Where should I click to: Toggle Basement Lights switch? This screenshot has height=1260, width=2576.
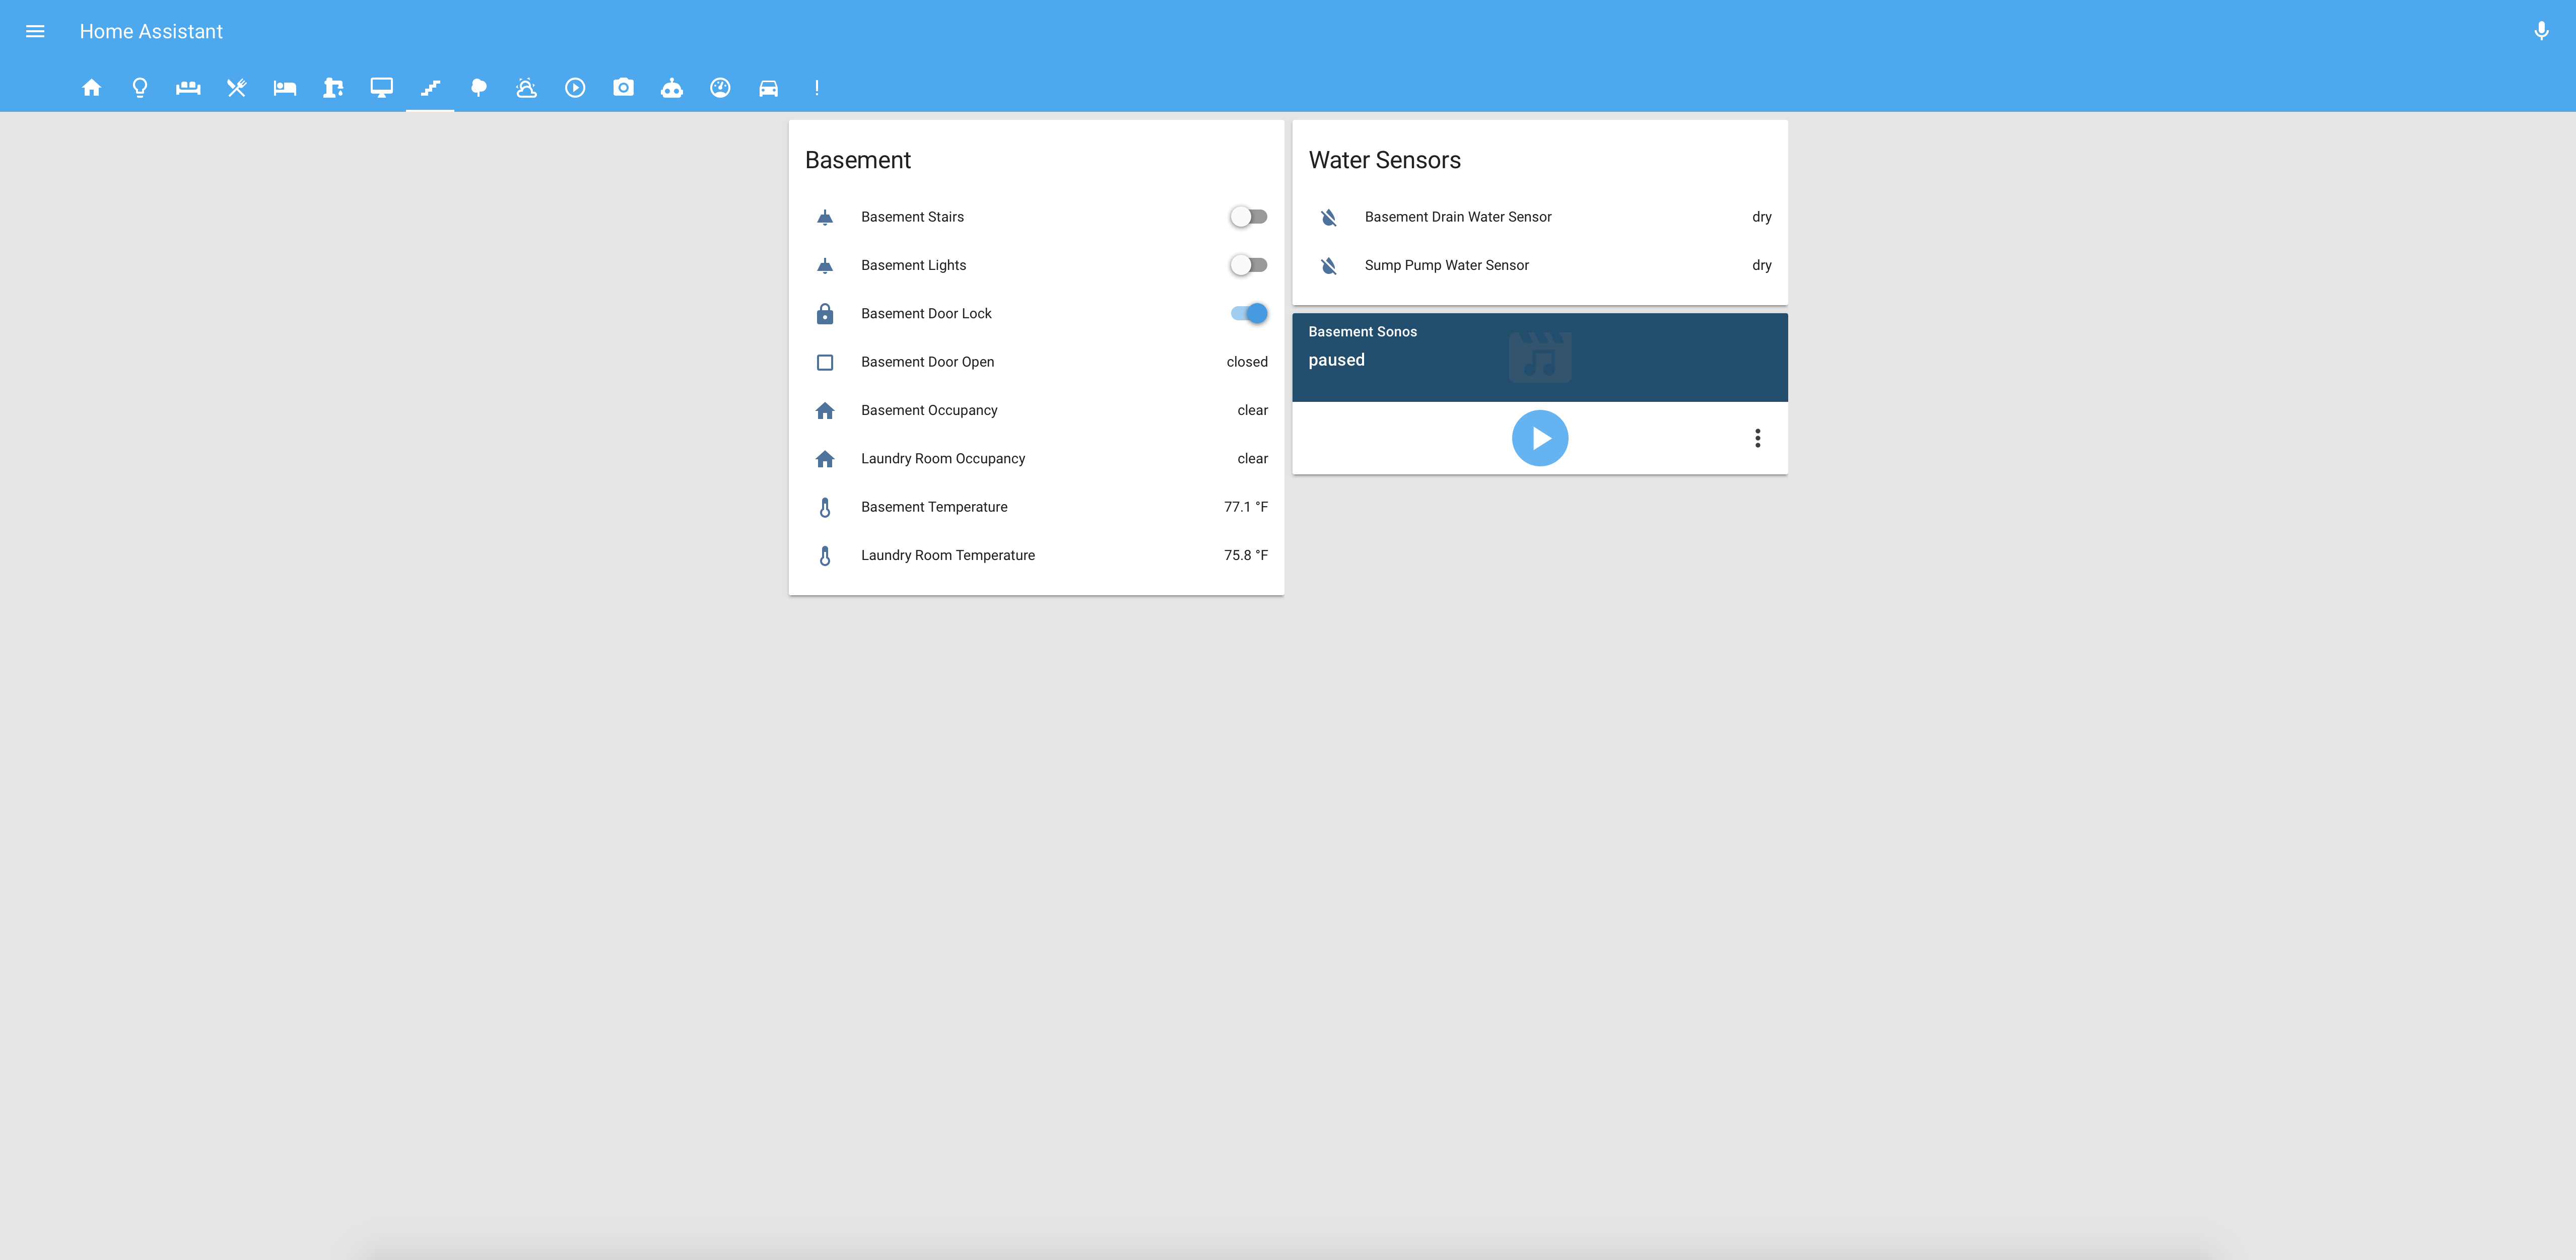(x=1249, y=264)
